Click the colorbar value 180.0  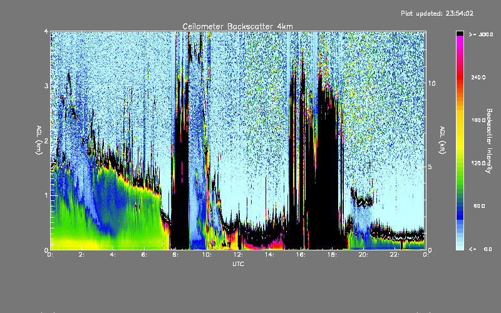(478, 120)
